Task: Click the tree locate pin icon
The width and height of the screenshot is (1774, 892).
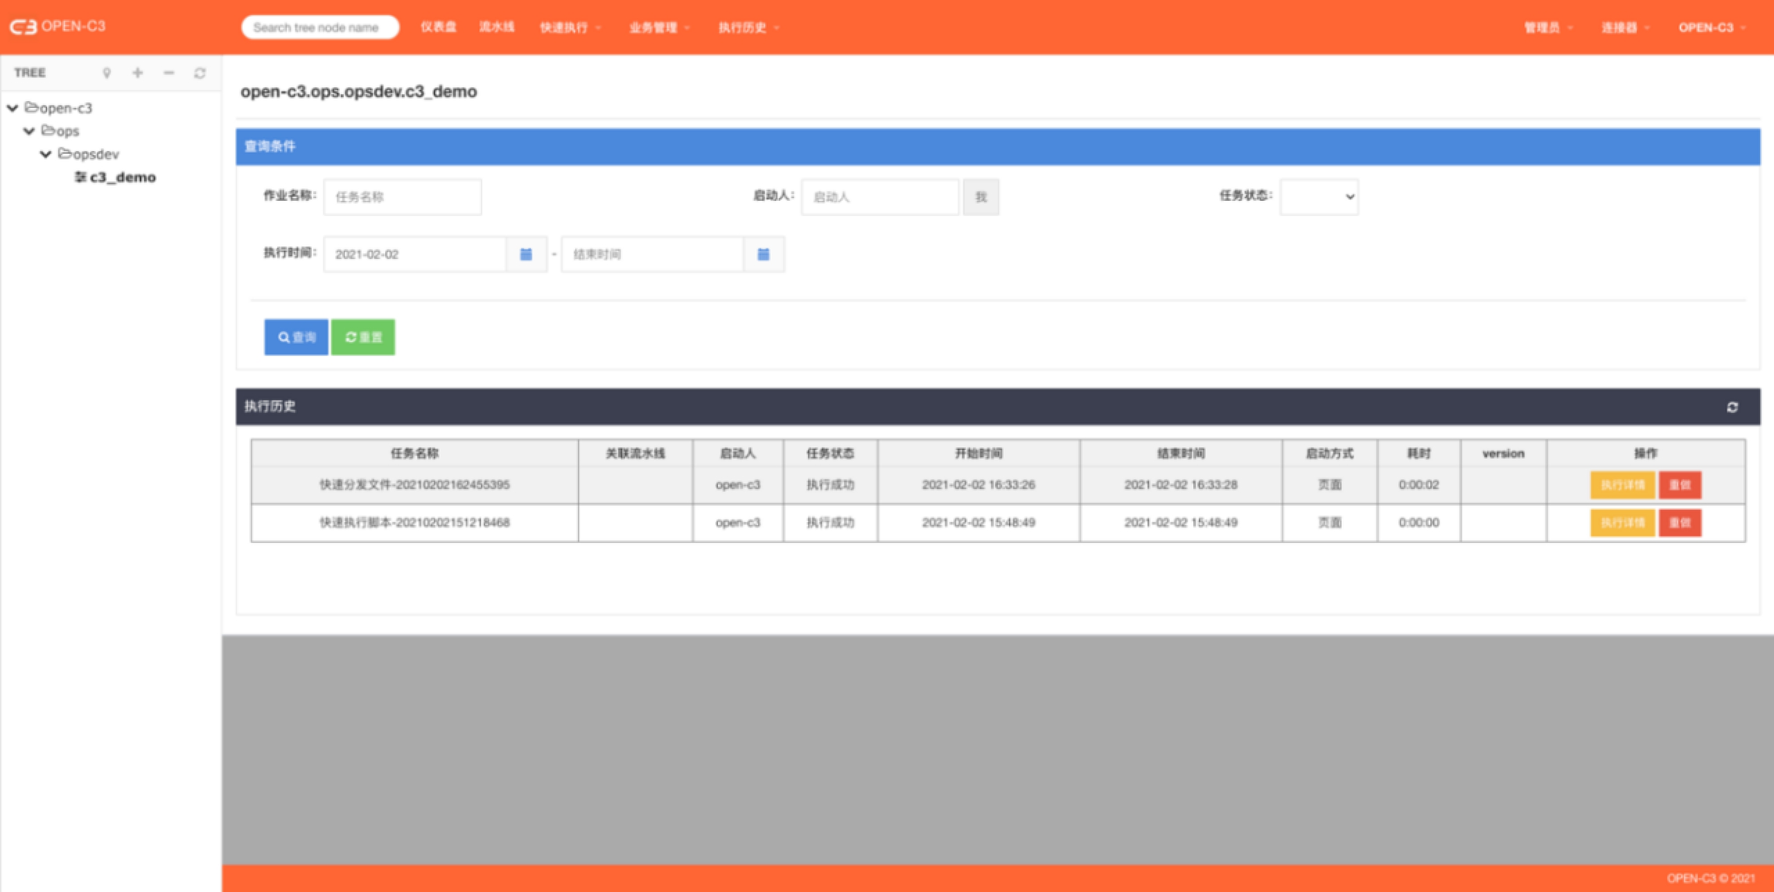Action: coord(107,73)
